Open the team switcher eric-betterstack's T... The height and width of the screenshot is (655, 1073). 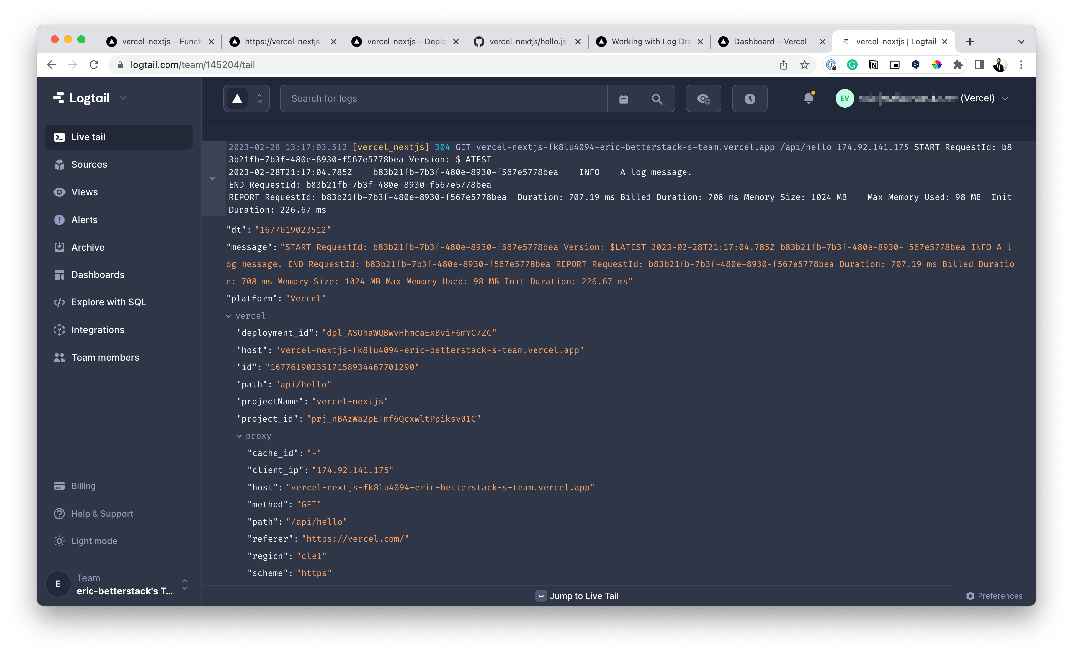pyautogui.click(x=119, y=584)
